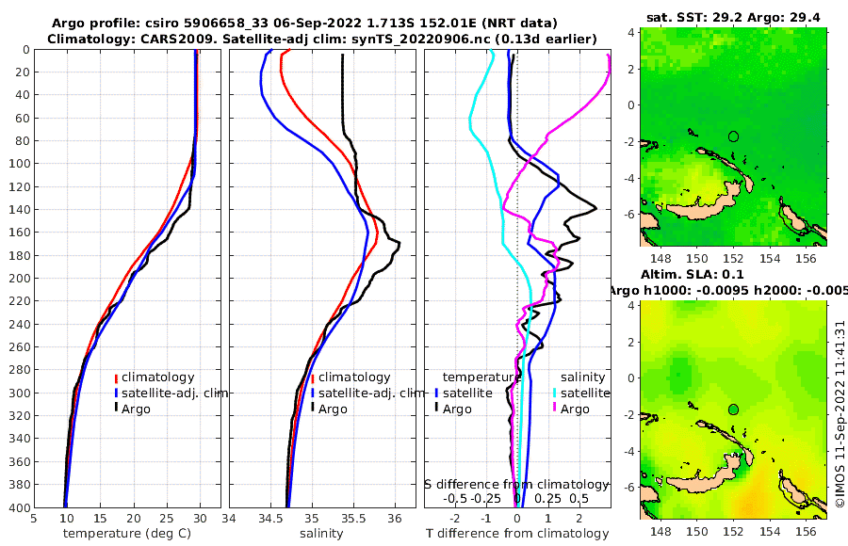Click blue satellite-adj. clim legend marker in salinity panel
The image size is (848, 546).
(x=313, y=393)
